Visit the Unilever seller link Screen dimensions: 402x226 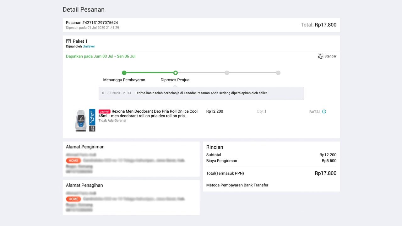[x=89, y=46]
